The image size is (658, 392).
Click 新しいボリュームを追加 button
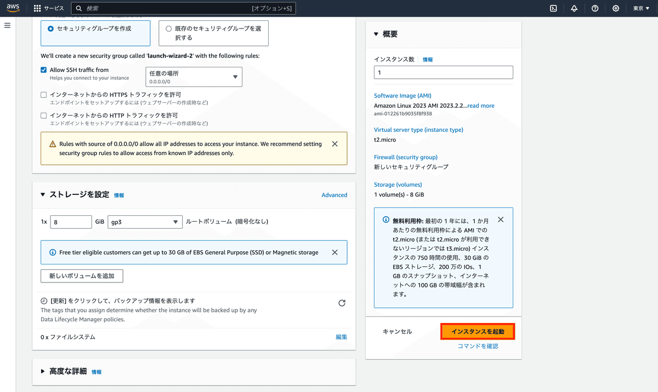pyautogui.click(x=82, y=276)
